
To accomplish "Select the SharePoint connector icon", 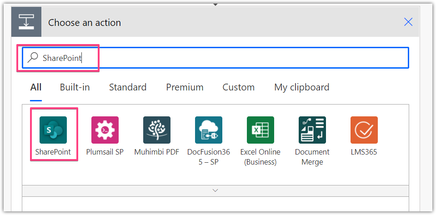I will pos(53,130).
